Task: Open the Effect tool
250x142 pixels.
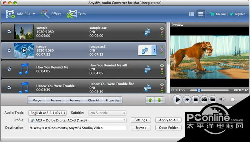Action: [45, 14]
